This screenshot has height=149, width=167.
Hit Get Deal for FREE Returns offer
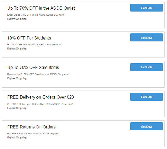[x=146, y=126]
